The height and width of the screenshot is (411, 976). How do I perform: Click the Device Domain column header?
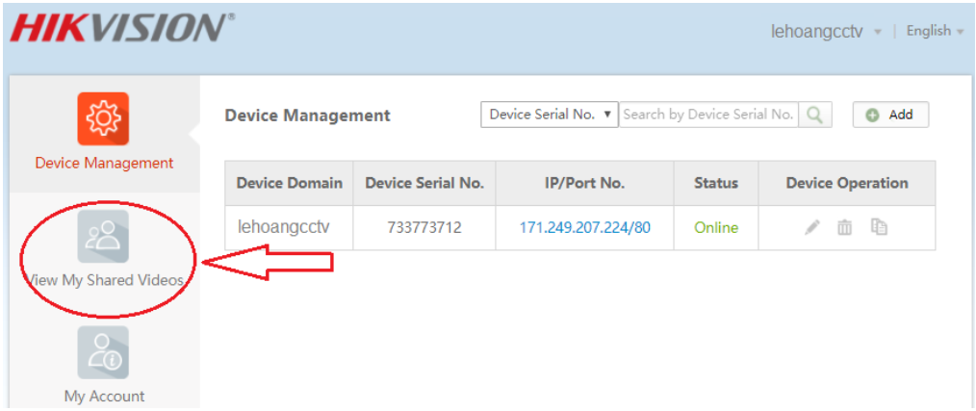[289, 183]
